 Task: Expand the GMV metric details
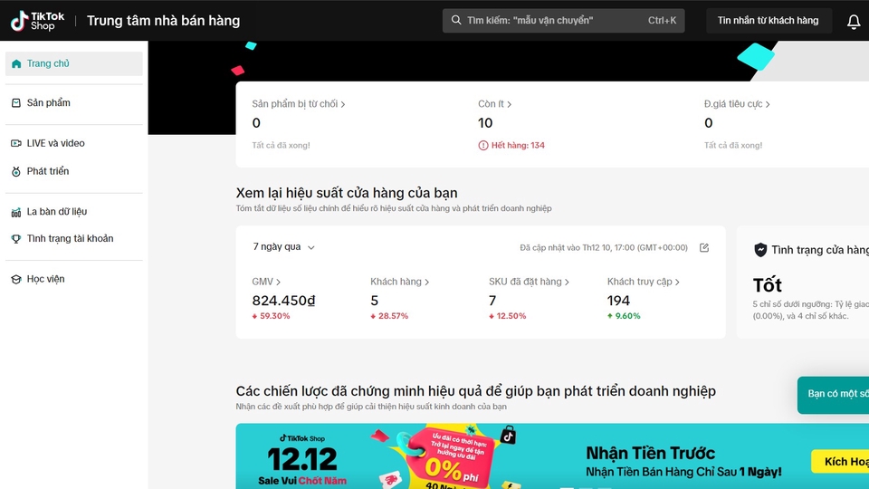(266, 282)
